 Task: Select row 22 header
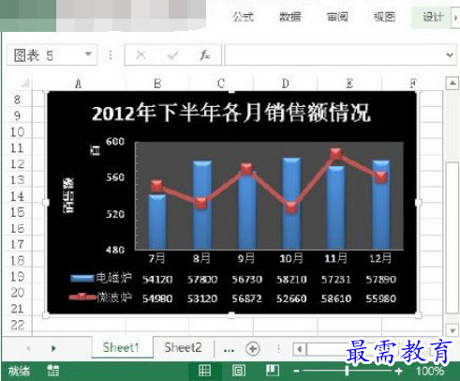coord(17,325)
